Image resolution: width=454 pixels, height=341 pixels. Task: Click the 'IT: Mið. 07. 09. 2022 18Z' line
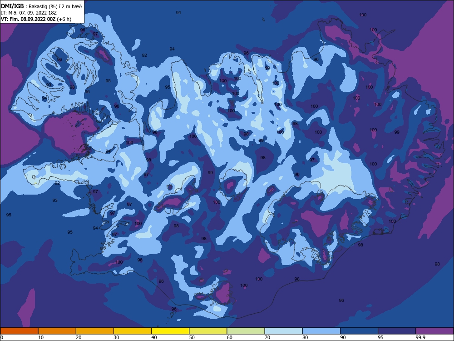tap(29, 13)
